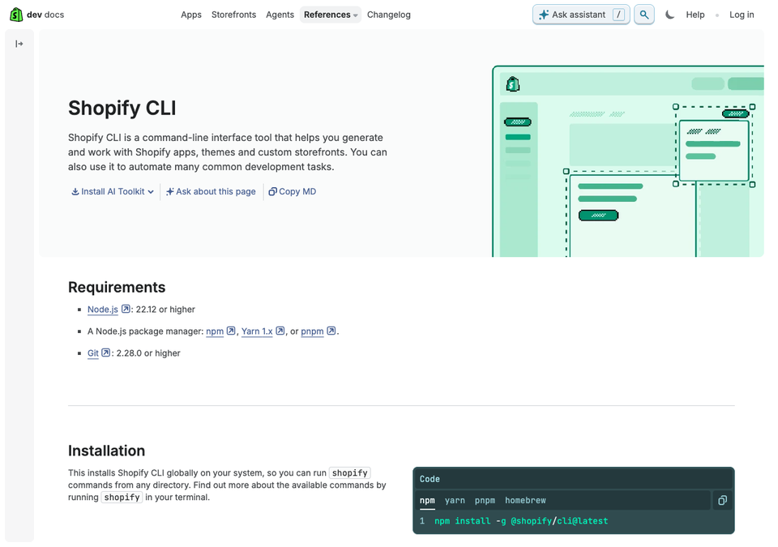Click the Log in link
This screenshot has height=547, width=778.
[x=742, y=15]
